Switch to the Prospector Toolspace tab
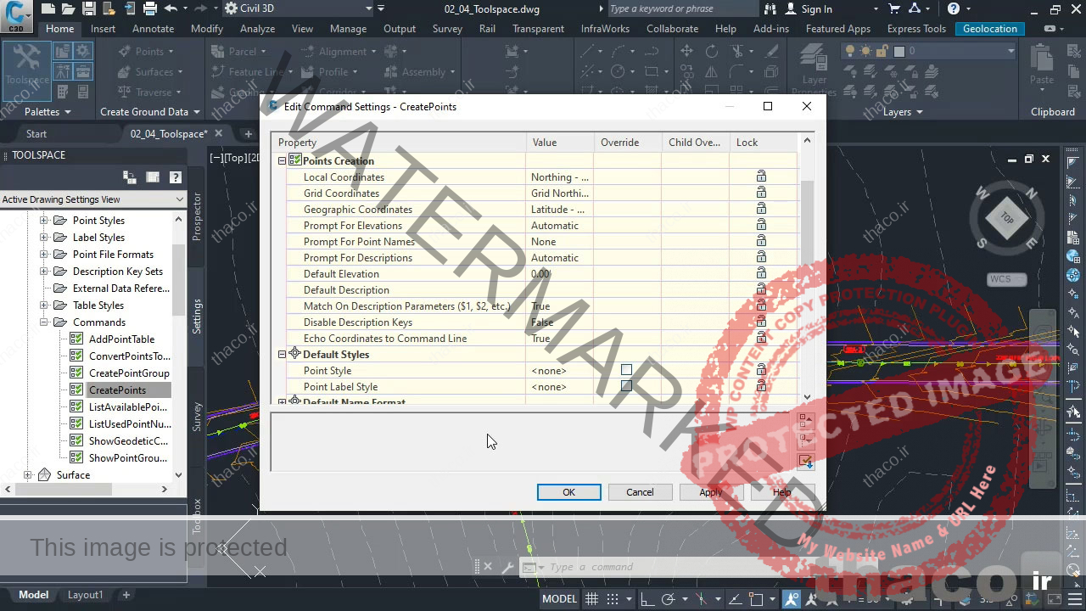The width and height of the screenshot is (1086, 611). coord(197,216)
